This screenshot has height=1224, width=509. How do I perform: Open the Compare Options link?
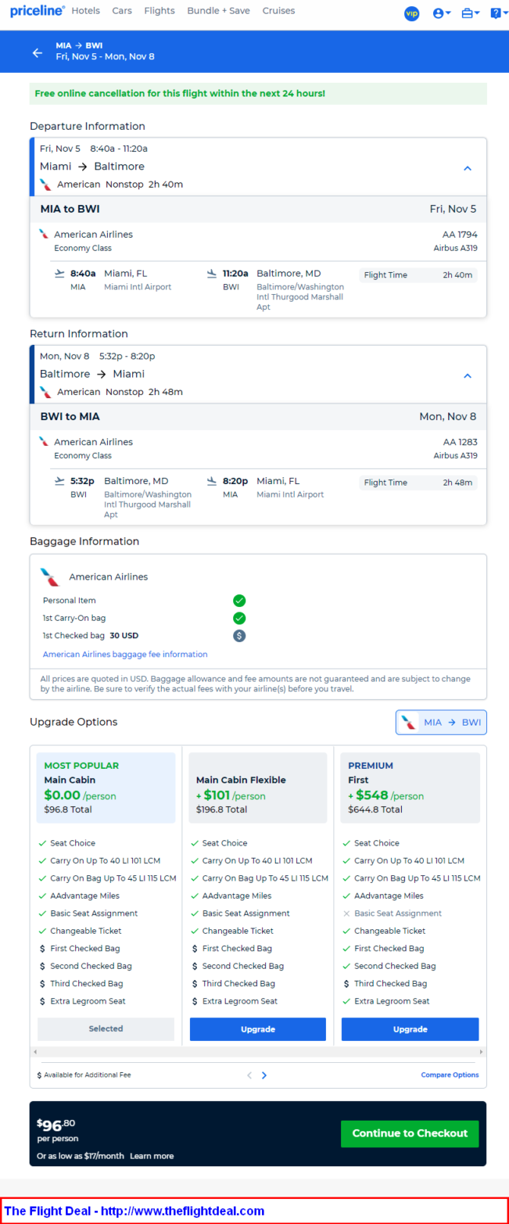(x=450, y=1075)
